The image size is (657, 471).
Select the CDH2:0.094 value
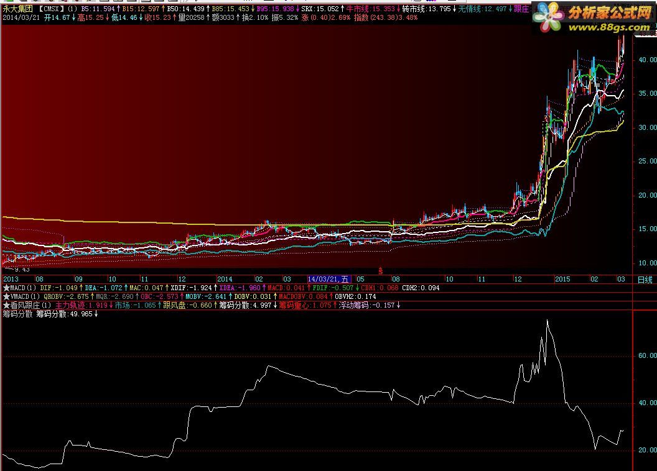pos(421,288)
